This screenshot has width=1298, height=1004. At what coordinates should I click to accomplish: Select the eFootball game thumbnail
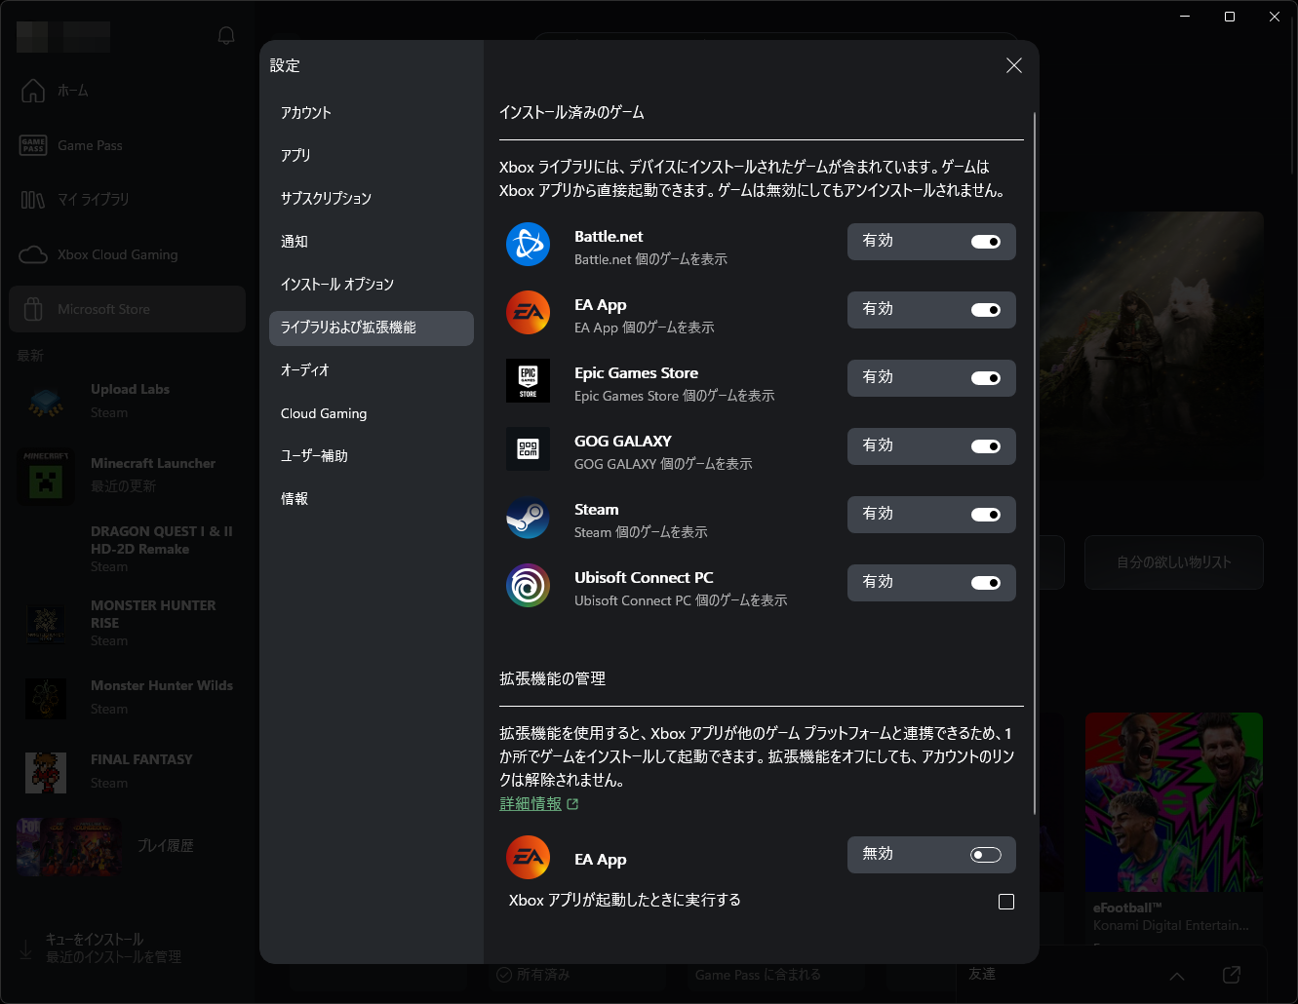1173,801
